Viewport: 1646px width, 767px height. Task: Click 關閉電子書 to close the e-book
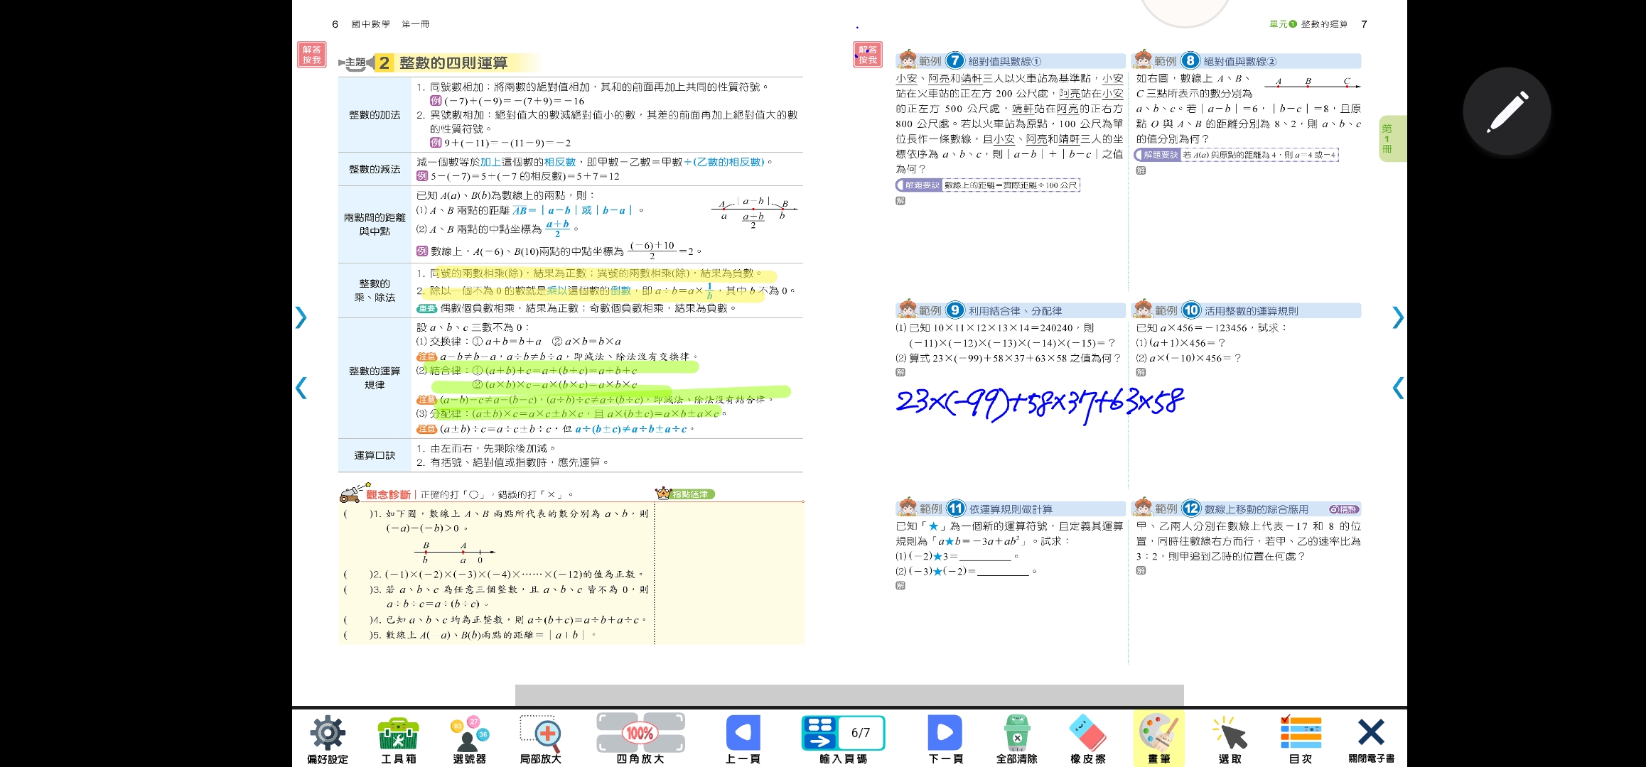point(1371,739)
